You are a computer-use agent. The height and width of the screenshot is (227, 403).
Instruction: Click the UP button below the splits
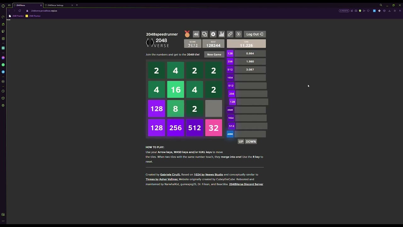(241, 142)
